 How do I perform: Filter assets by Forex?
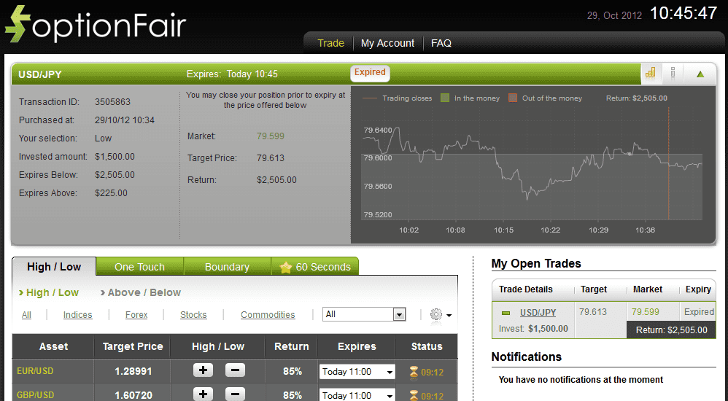(x=136, y=315)
